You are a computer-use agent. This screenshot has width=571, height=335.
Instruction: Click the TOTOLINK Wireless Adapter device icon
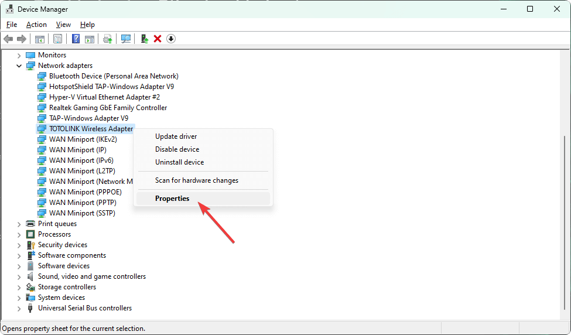tap(42, 129)
